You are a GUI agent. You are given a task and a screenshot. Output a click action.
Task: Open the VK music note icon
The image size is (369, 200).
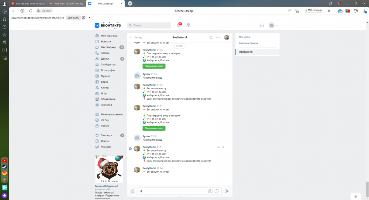click(x=187, y=25)
